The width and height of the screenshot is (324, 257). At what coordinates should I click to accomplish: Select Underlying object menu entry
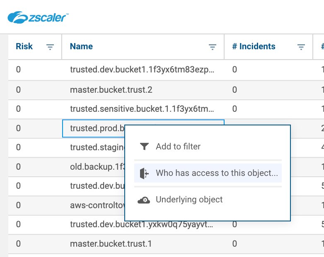point(189,199)
